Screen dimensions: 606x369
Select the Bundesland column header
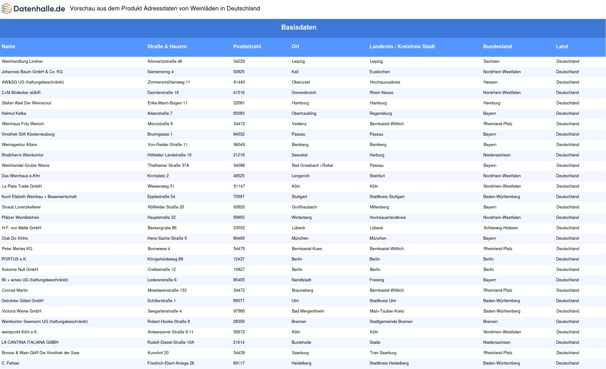[497, 46]
